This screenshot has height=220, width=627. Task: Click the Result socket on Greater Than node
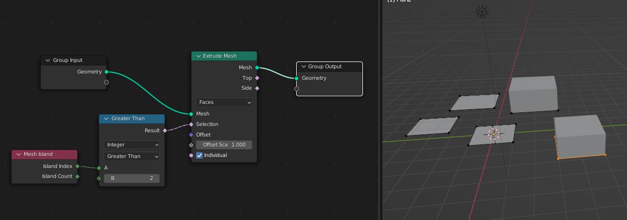pyautogui.click(x=165, y=130)
